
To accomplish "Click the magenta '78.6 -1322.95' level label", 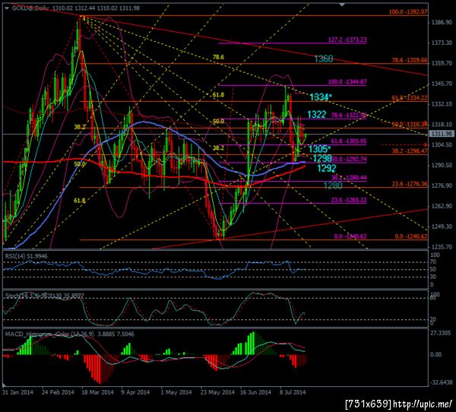I will click(x=349, y=116).
